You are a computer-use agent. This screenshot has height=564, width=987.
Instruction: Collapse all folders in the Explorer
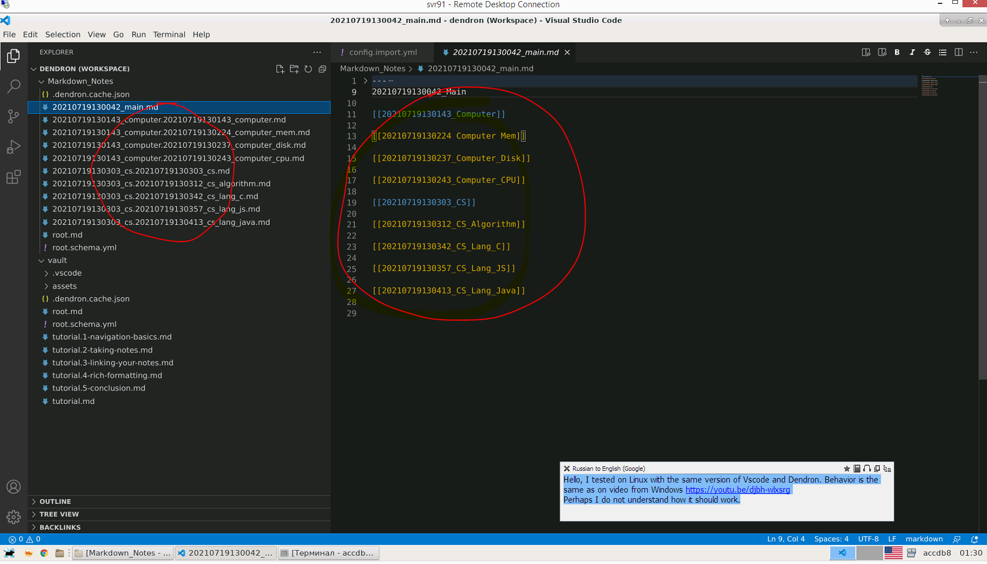coord(322,69)
